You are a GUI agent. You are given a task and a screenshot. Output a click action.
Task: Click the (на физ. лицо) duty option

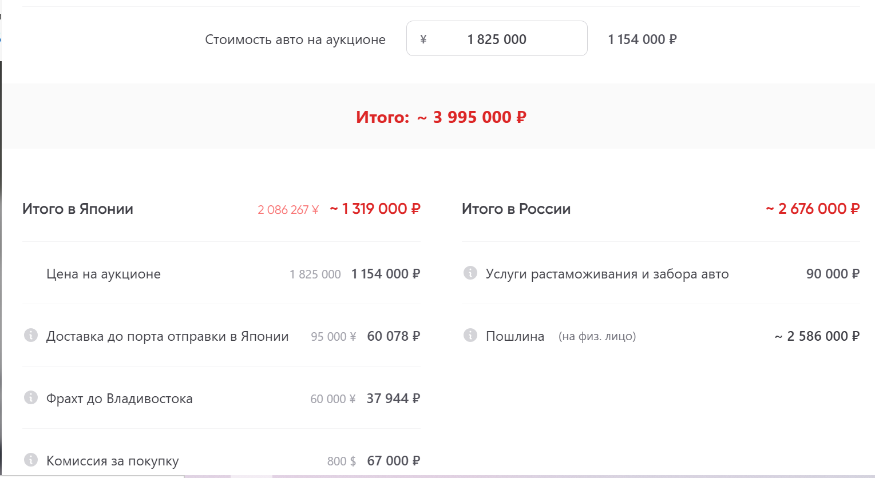(x=597, y=336)
